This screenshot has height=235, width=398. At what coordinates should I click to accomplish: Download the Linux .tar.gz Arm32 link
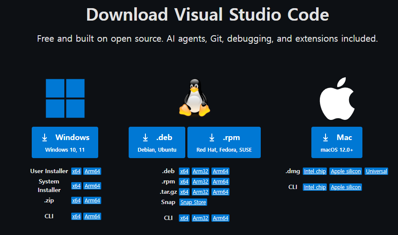pyautogui.click(x=200, y=192)
